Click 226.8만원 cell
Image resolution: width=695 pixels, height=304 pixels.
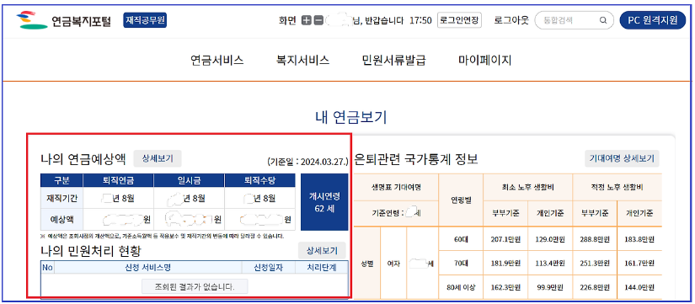[x=595, y=286]
